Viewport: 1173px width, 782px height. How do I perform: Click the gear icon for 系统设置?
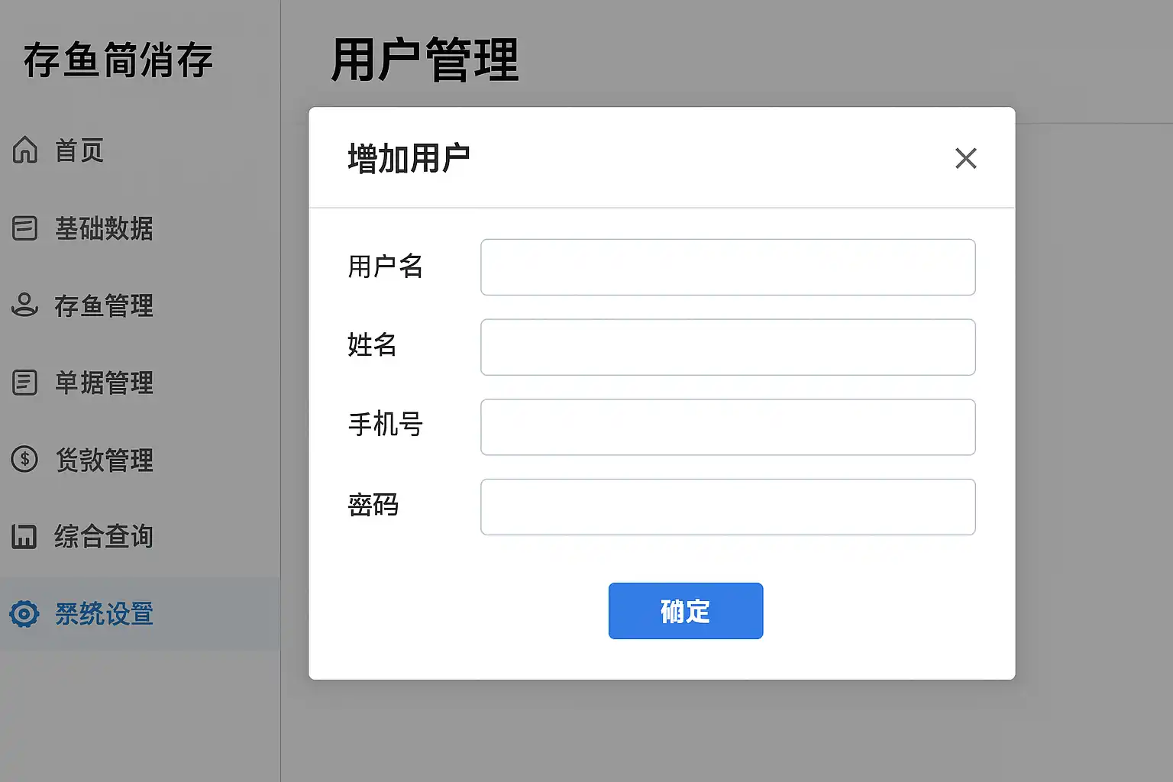(24, 613)
